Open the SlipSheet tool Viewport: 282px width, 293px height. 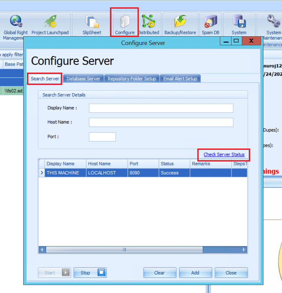click(92, 22)
